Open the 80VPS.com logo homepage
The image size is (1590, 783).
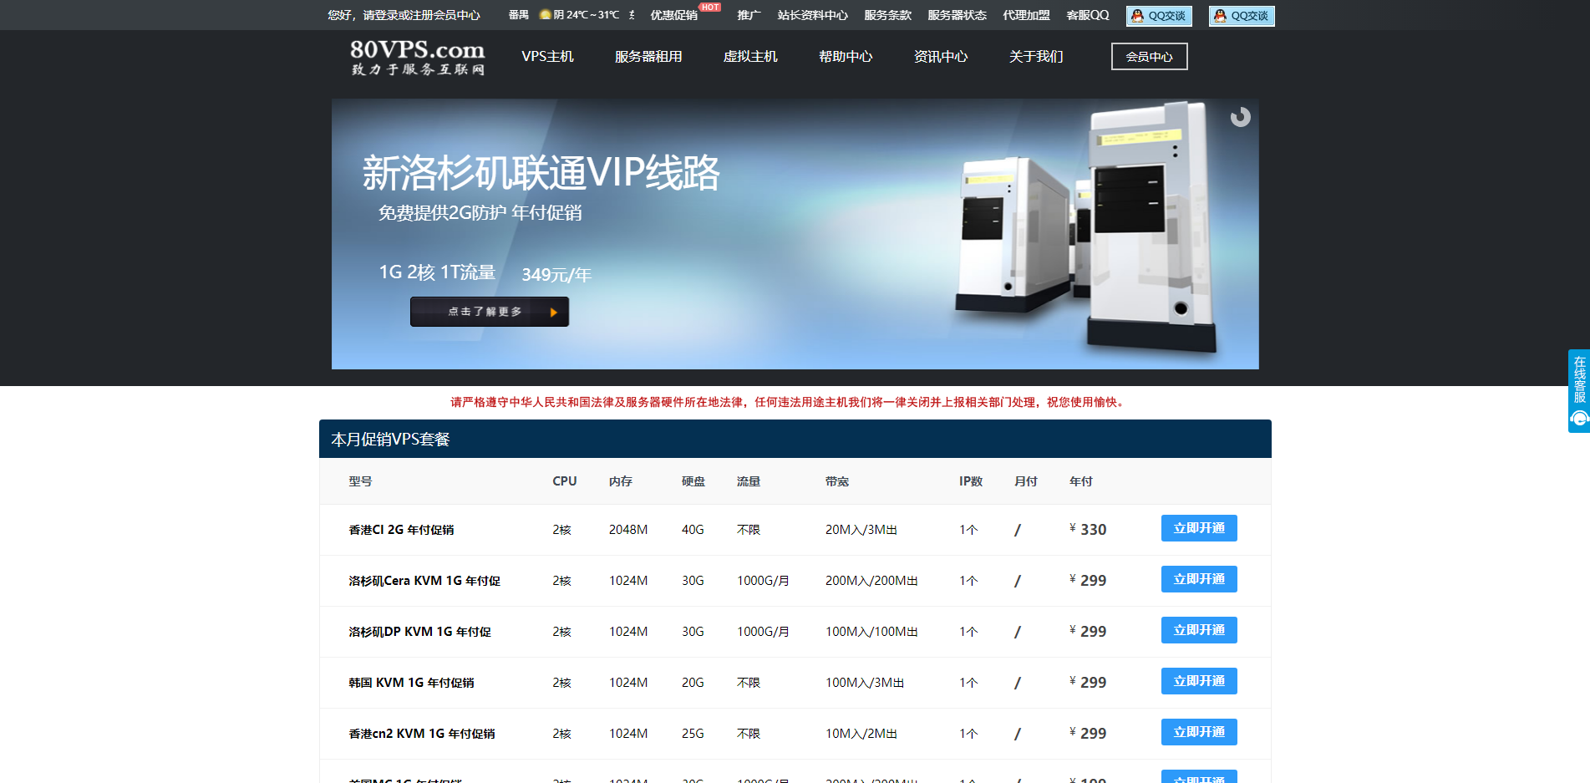pyautogui.click(x=417, y=57)
